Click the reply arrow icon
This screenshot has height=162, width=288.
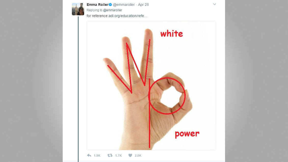89,155
